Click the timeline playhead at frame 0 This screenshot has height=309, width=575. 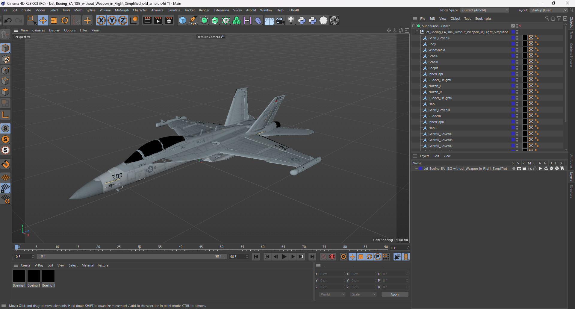coord(16,247)
